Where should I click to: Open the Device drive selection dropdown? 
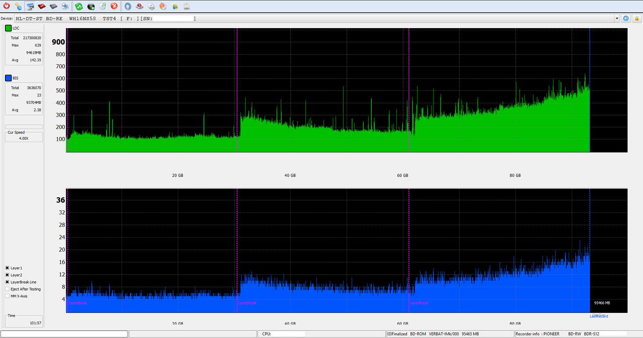[x=617, y=19]
